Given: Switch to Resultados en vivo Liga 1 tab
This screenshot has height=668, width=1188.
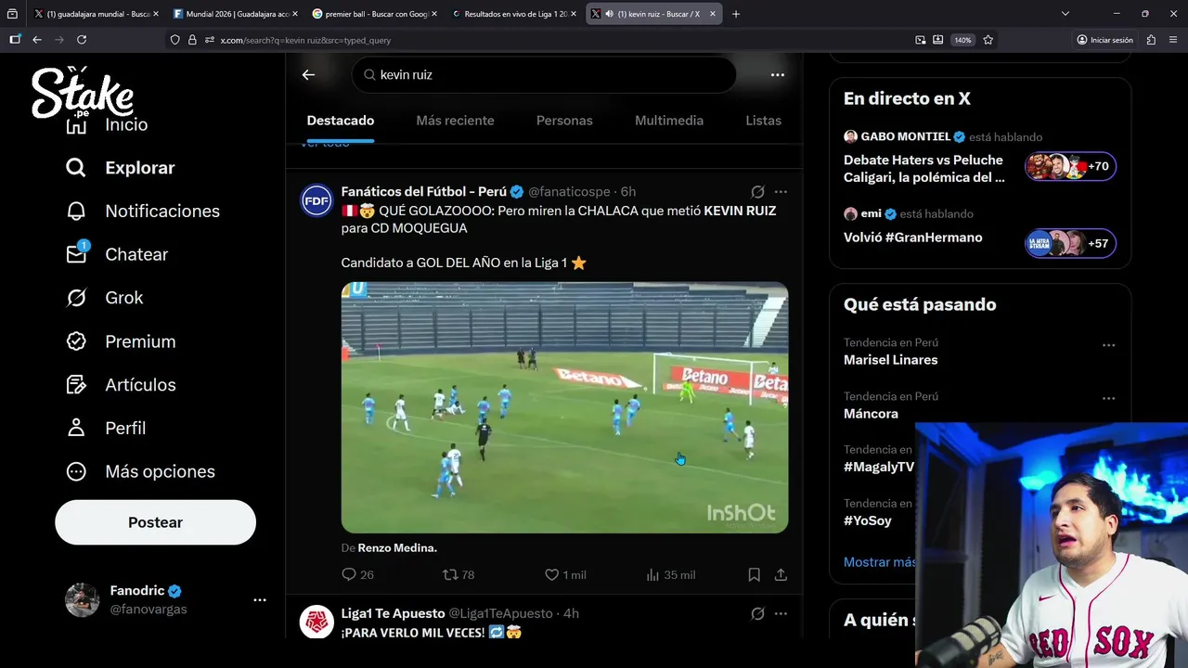Looking at the screenshot, I should pos(512,14).
